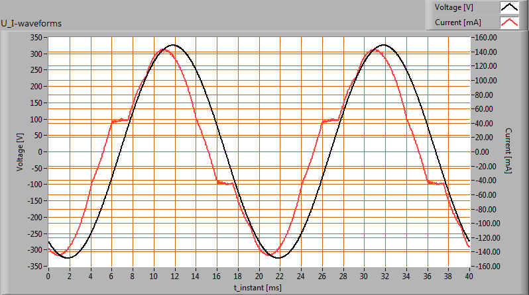The height and width of the screenshot is (295, 529).
Task: Click the black Voltage plot sample icon in legend
Action: point(510,8)
